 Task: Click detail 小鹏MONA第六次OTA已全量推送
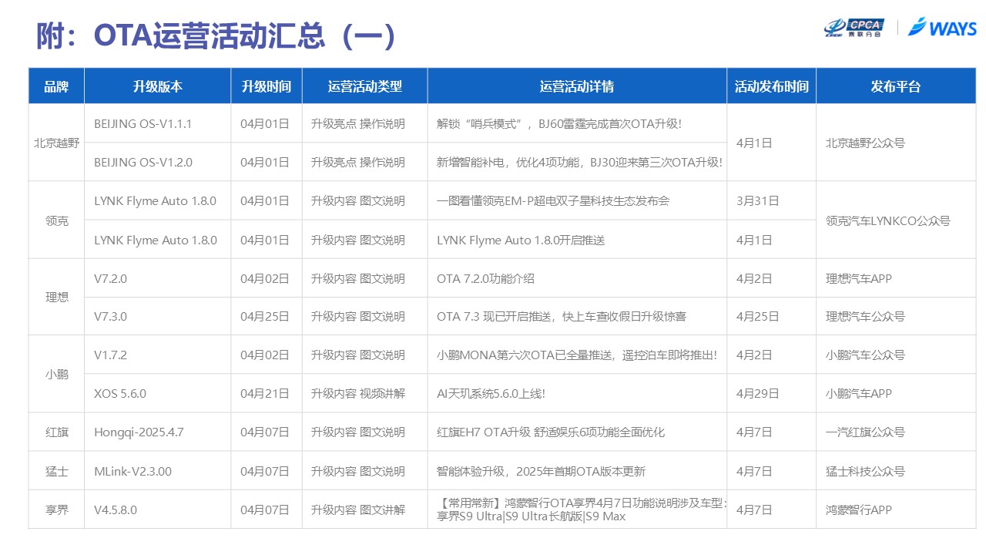(x=577, y=355)
